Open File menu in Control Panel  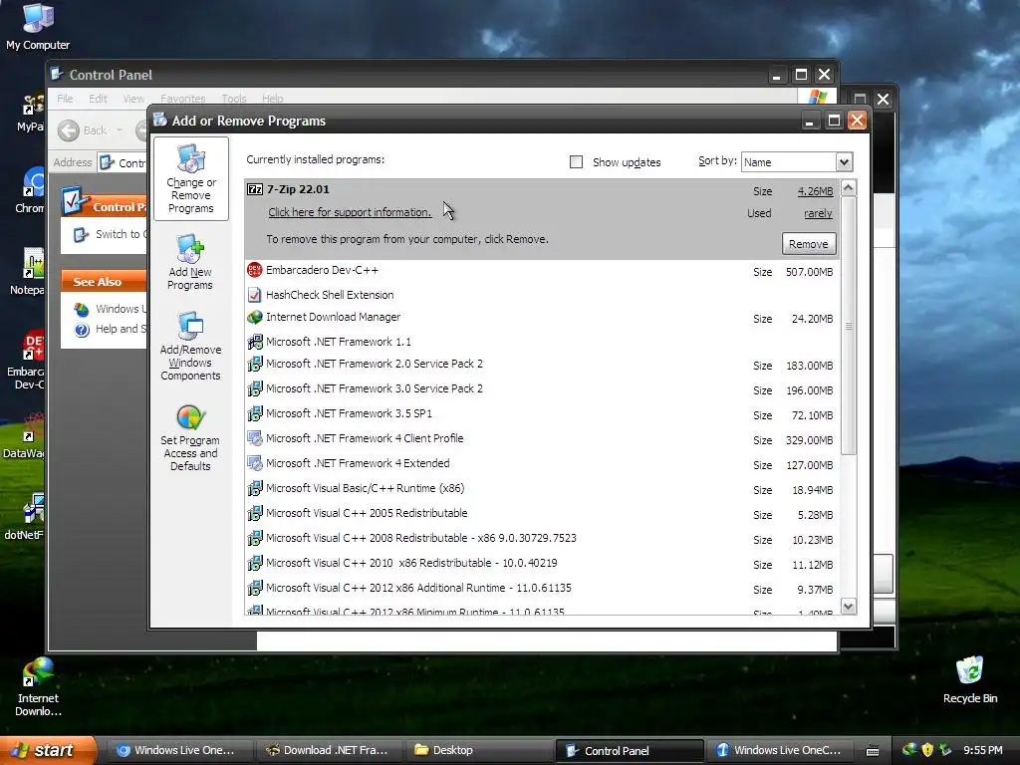65,99
